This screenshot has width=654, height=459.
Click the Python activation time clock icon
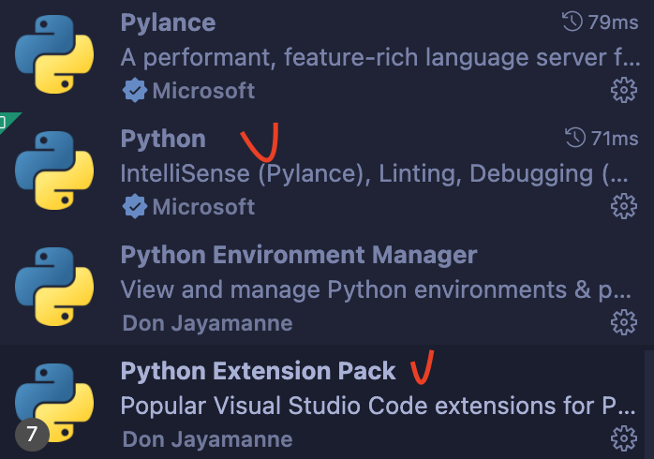(575, 138)
